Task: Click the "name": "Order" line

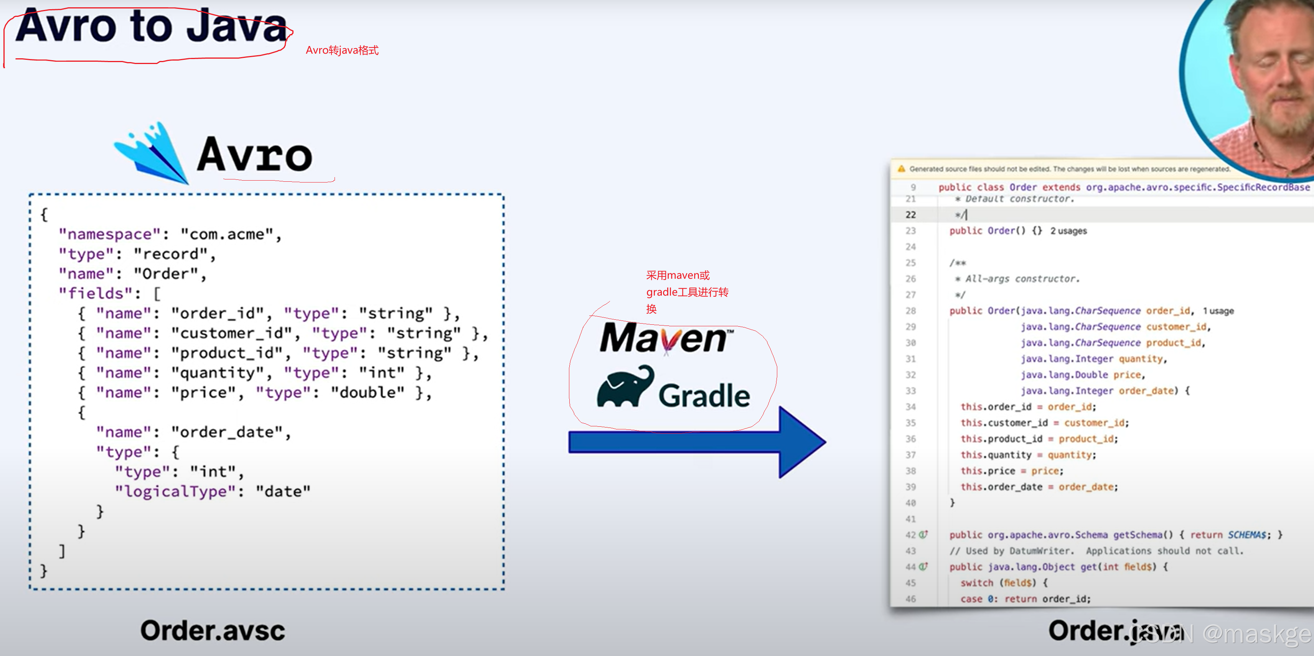Action: tap(133, 274)
